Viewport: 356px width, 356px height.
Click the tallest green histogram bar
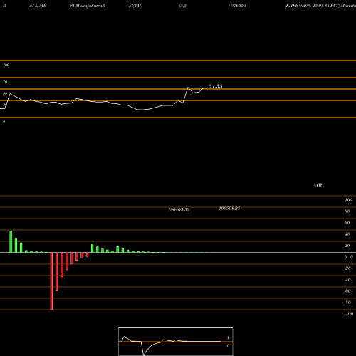pyautogui.click(x=11, y=241)
